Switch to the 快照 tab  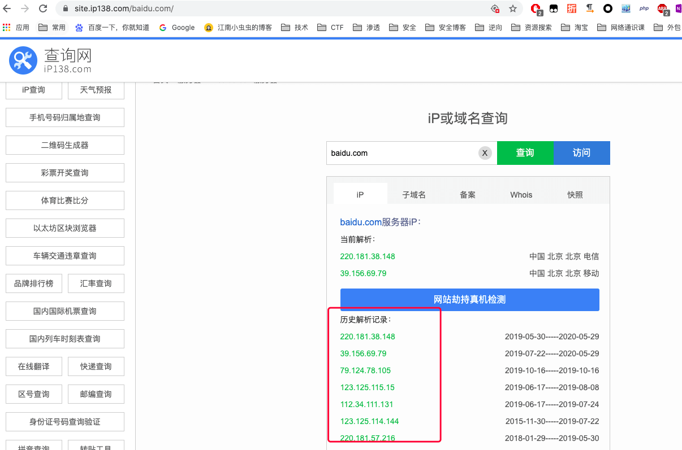(575, 194)
